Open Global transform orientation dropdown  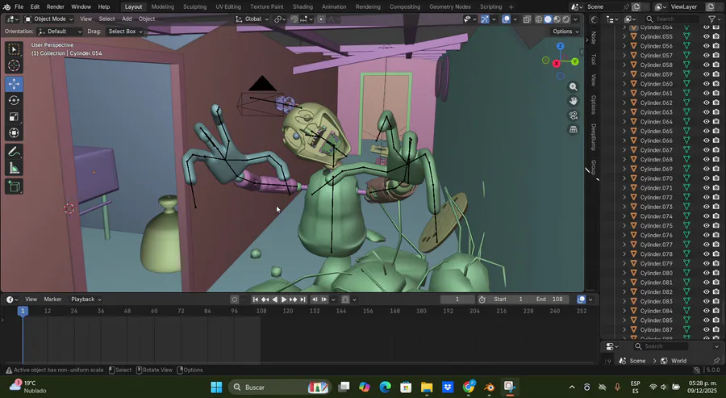coord(252,19)
